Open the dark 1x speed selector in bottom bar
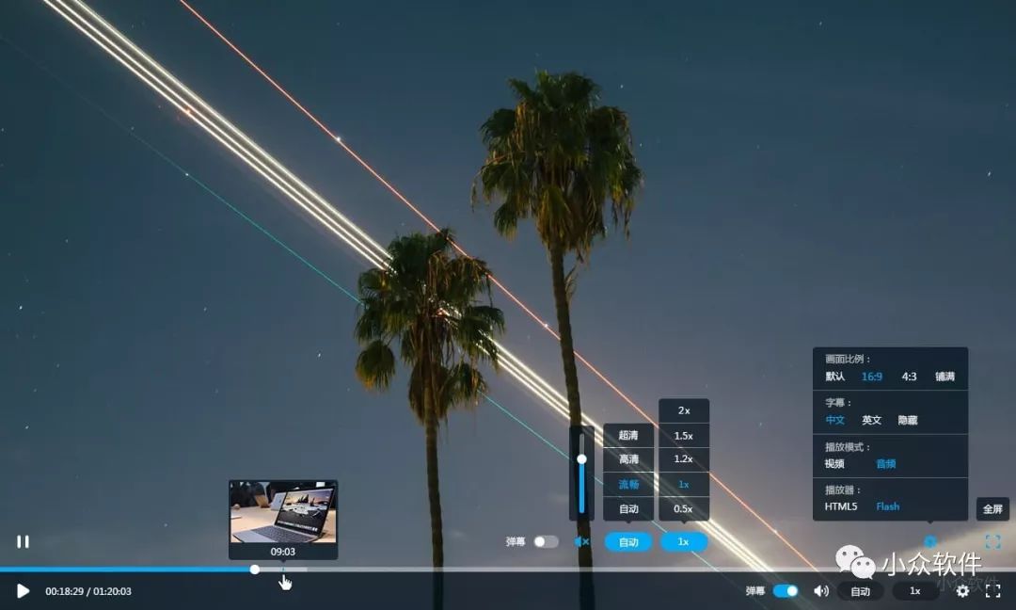The image size is (1016, 610). [x=915, y=590]
